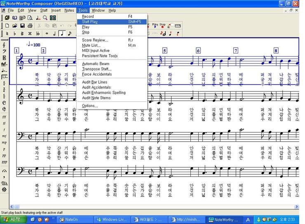Insert a breath mark comma

(x=4, y=177)
